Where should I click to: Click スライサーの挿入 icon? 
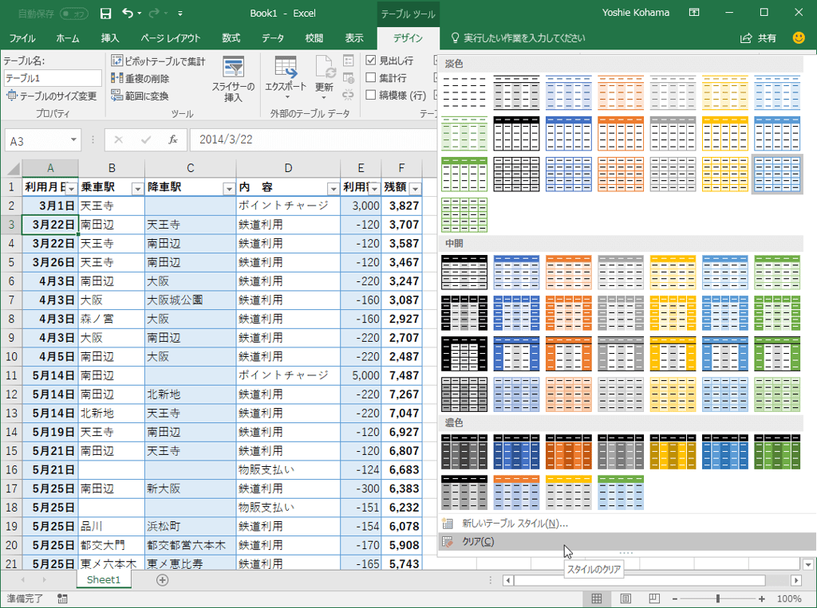pyautogui.click(x=233, y=69)
